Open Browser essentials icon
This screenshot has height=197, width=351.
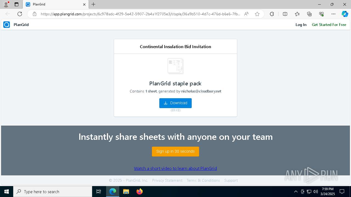coord(321,14)
